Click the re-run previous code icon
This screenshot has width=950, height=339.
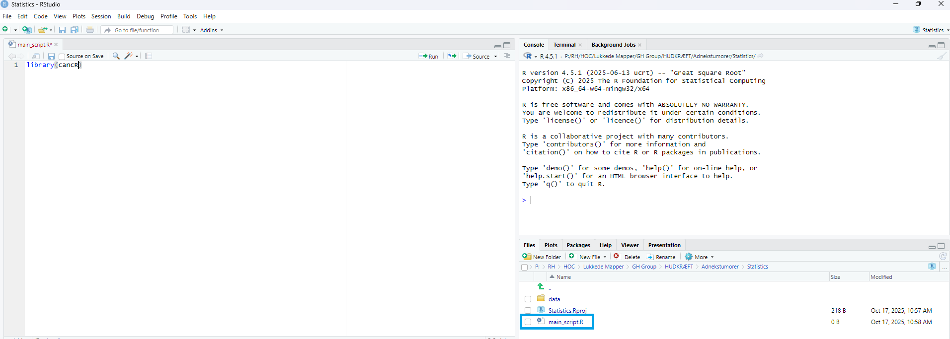[x=452, y=56]
